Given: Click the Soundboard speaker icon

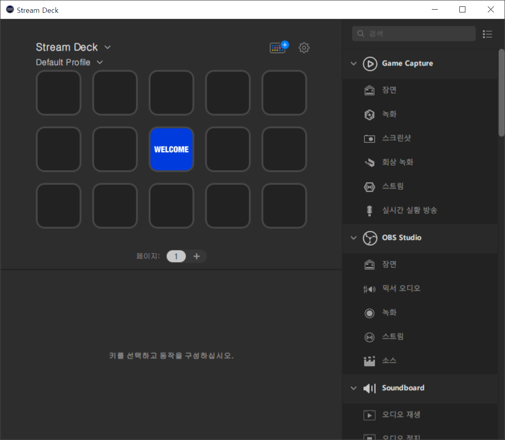Looking at the screenshot, I should [x=369, y=388].
